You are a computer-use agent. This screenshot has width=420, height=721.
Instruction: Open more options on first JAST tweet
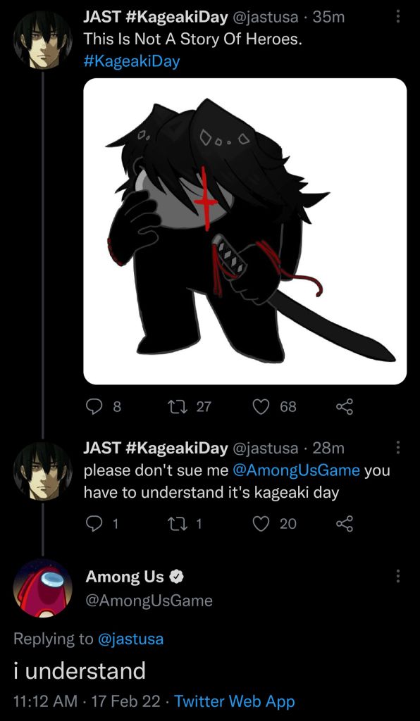[398, 17]
